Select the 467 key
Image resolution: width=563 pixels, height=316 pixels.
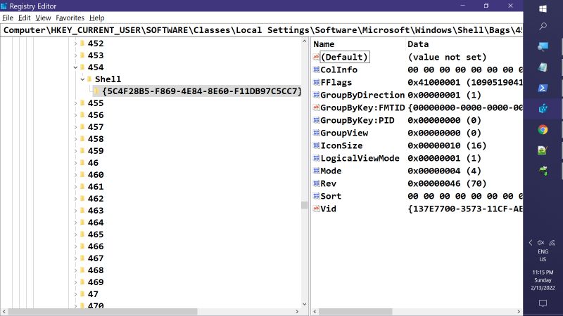[x=96, y=258]
